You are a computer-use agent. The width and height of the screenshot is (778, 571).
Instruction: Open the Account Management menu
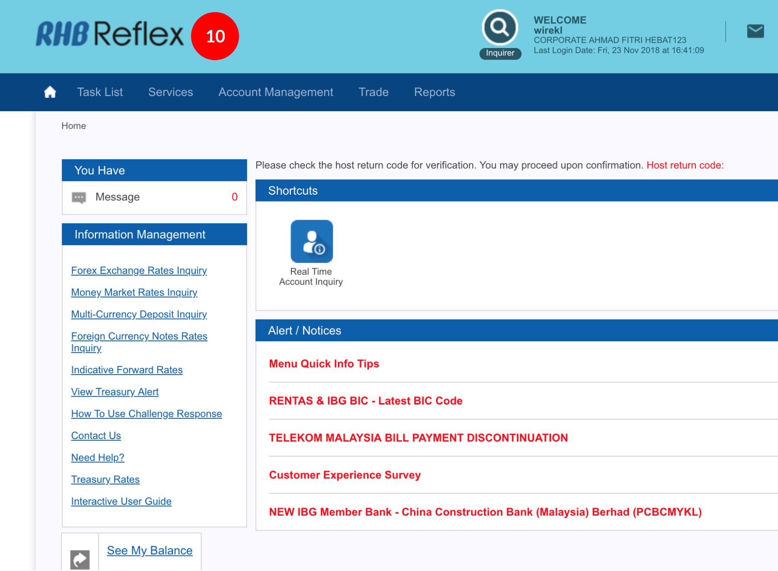[276, 92]
